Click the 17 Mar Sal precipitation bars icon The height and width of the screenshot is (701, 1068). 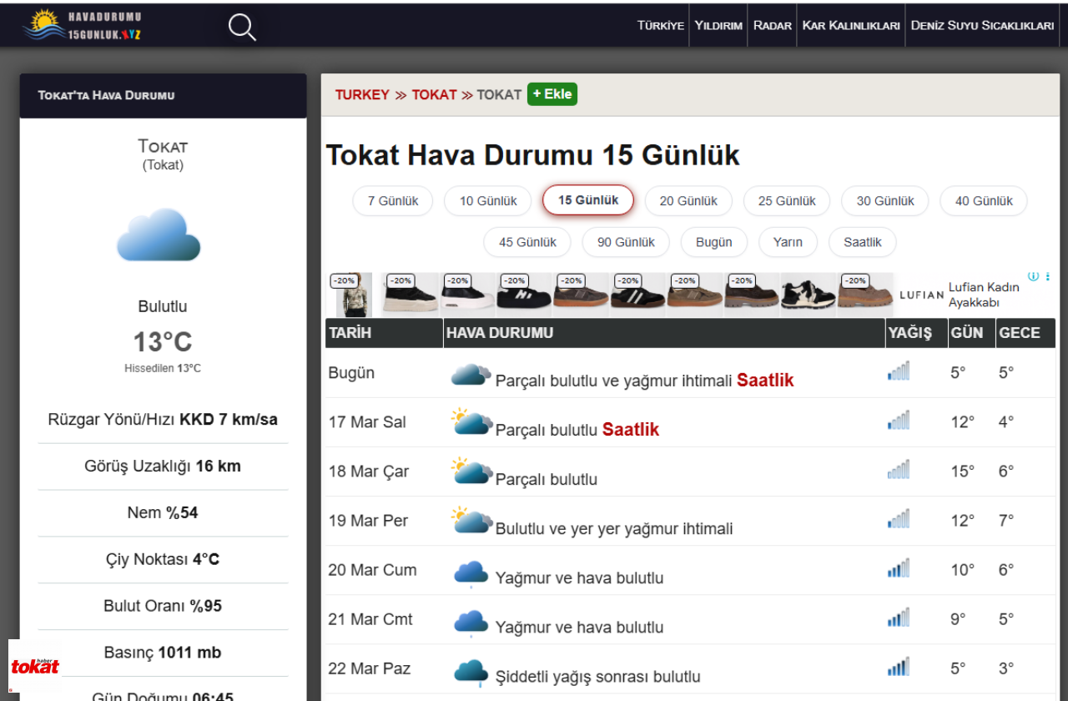pos(899,421)
